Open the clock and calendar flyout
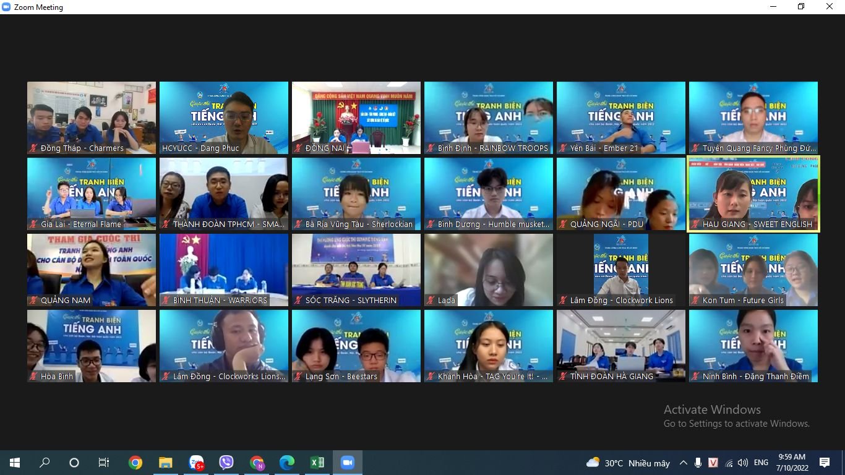The height and width of the screenshot is (475, 845). (x=792, y=463)
